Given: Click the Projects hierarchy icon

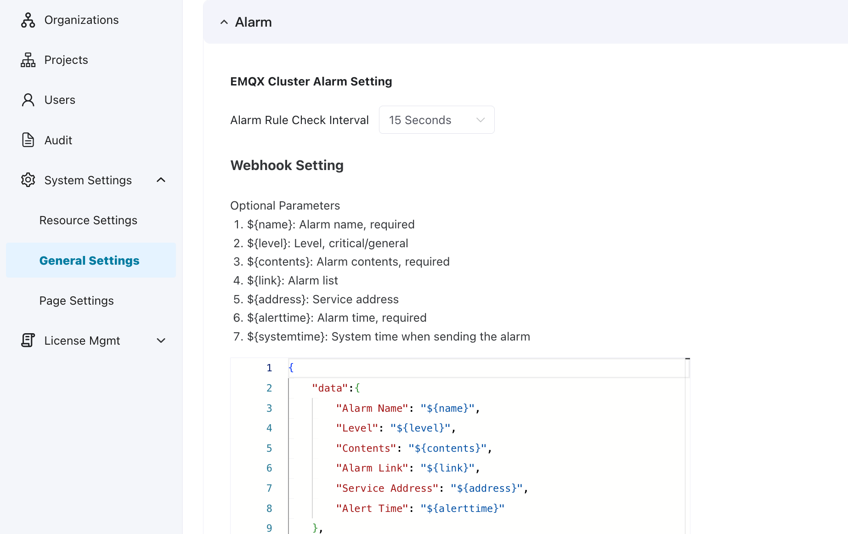Looking at the screenshot, I should point(28,59).
